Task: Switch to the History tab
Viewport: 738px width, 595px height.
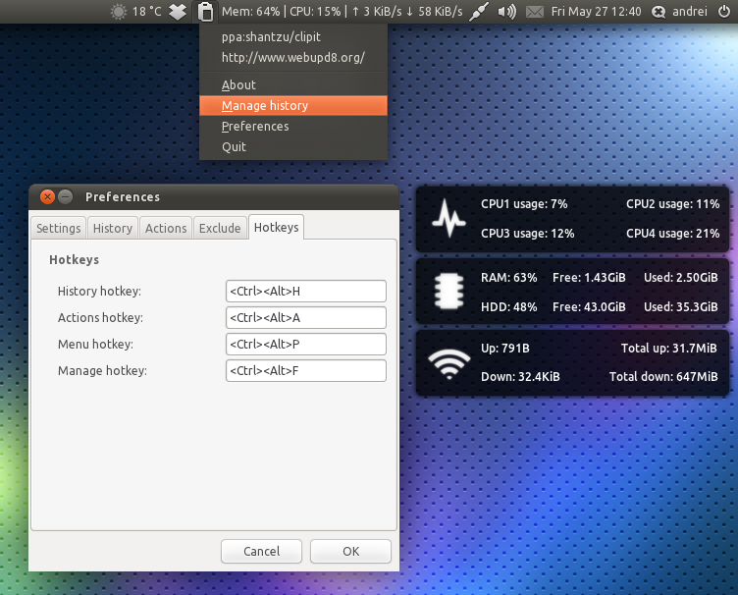Action: [x=113, y=228]
